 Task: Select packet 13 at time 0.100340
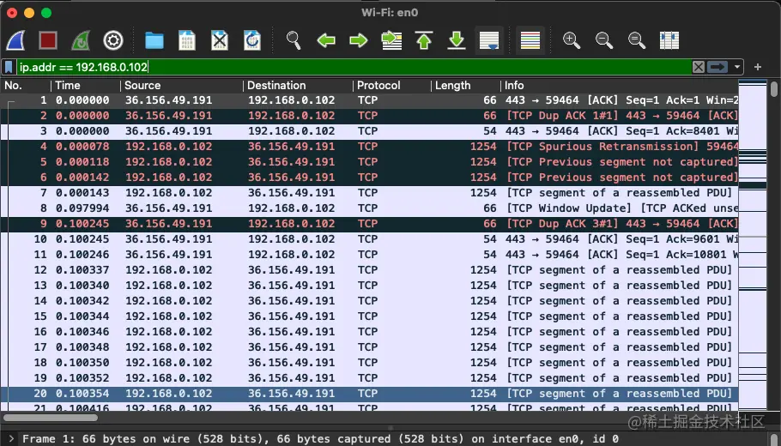pyautogui.click(x=369, y=286)
